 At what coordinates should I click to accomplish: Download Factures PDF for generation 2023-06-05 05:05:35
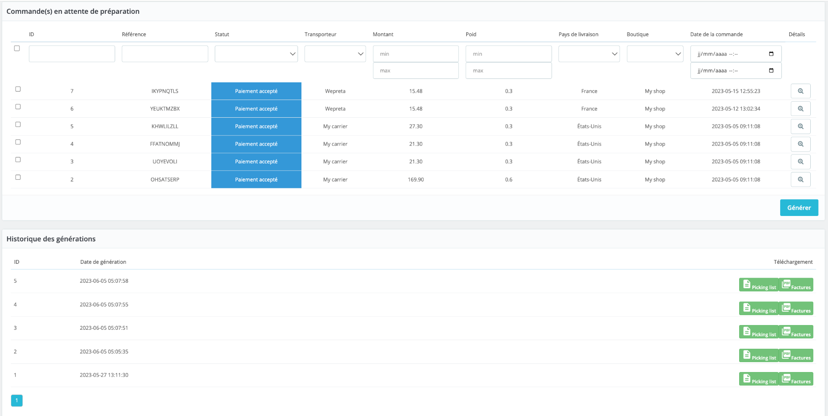click(x=796, y=355)
